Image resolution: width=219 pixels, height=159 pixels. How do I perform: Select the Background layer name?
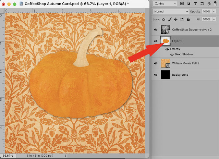pyautogui.click(x=180, y=75)
